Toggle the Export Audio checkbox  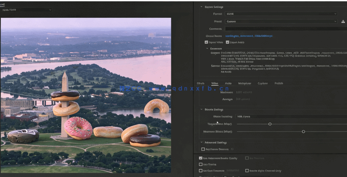point(227,42)
